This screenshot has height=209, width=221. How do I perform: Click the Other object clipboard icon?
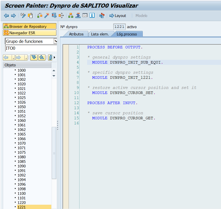pos(30,16)
